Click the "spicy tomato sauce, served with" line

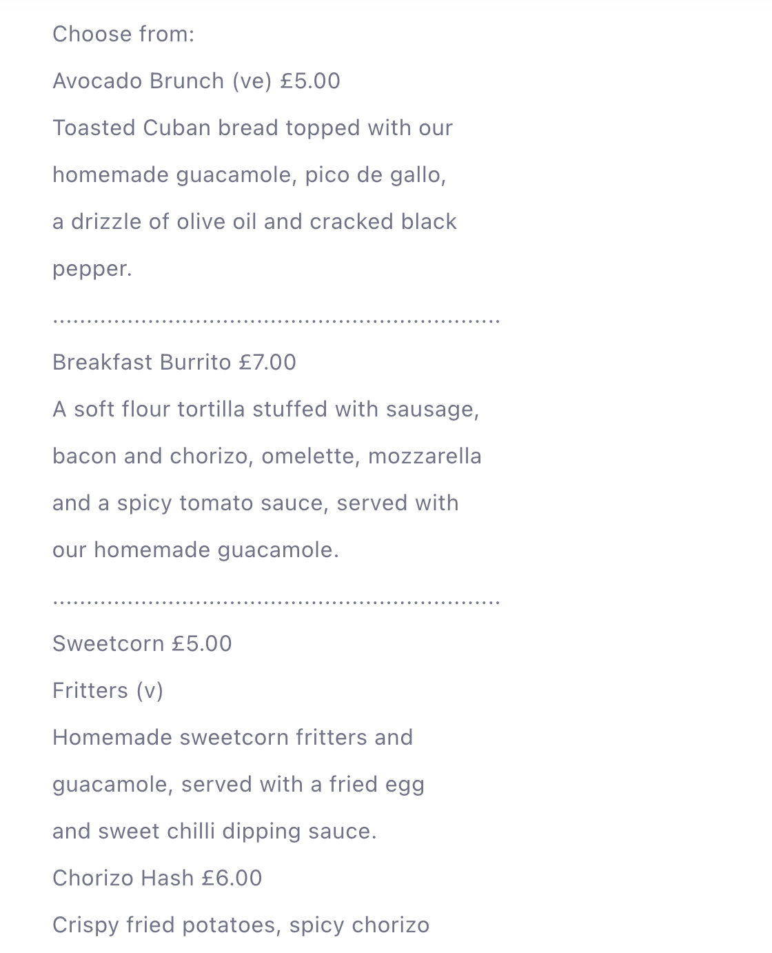pos(255,503)
